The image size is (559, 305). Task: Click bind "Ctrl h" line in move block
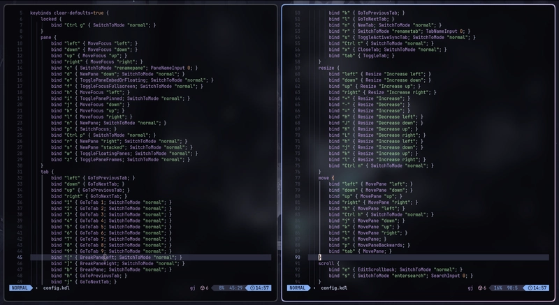[381, 214]
